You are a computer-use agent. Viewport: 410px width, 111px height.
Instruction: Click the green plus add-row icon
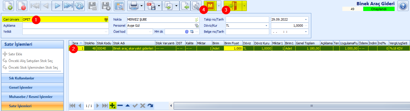(113, 106)
